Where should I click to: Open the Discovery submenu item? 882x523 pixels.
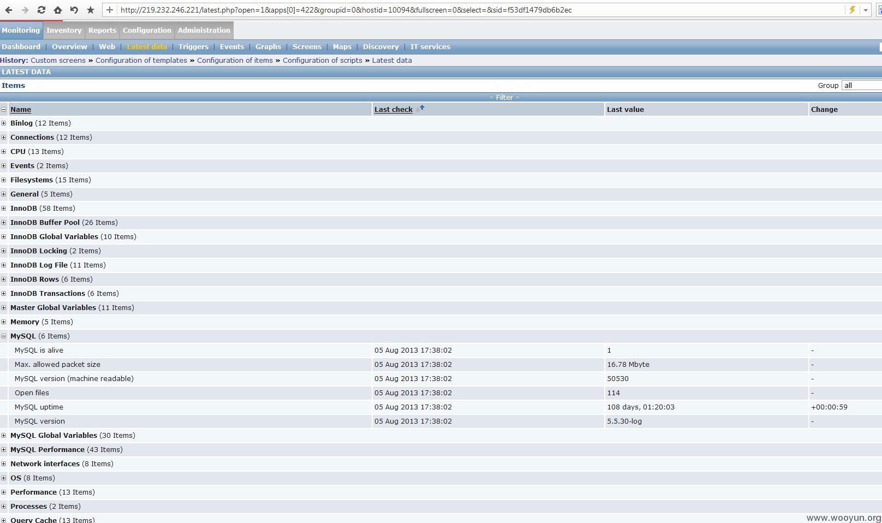381,46
